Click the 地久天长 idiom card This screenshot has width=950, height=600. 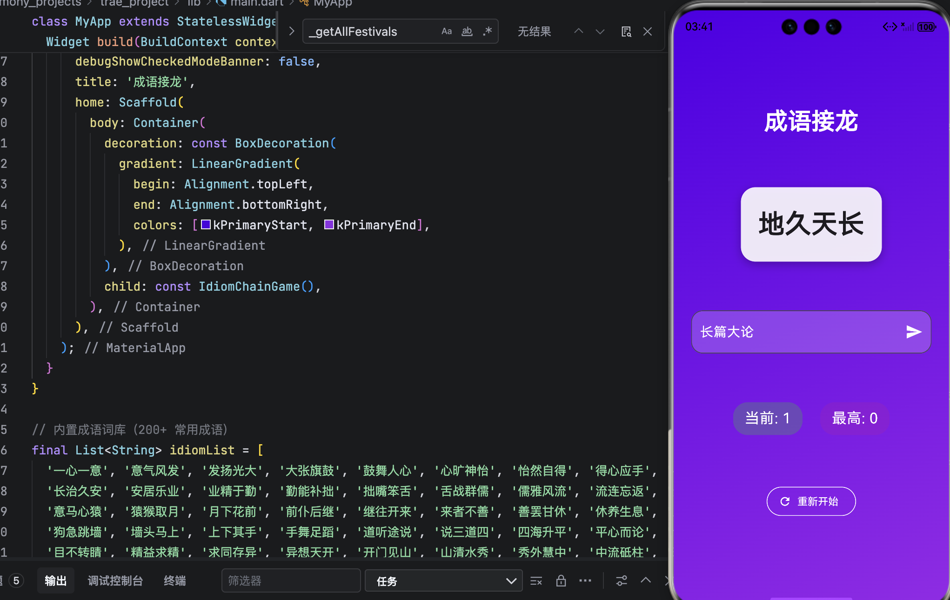[811, 224]
